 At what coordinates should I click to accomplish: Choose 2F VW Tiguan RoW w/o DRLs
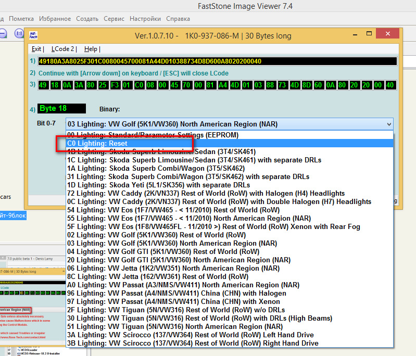point(230,310)
